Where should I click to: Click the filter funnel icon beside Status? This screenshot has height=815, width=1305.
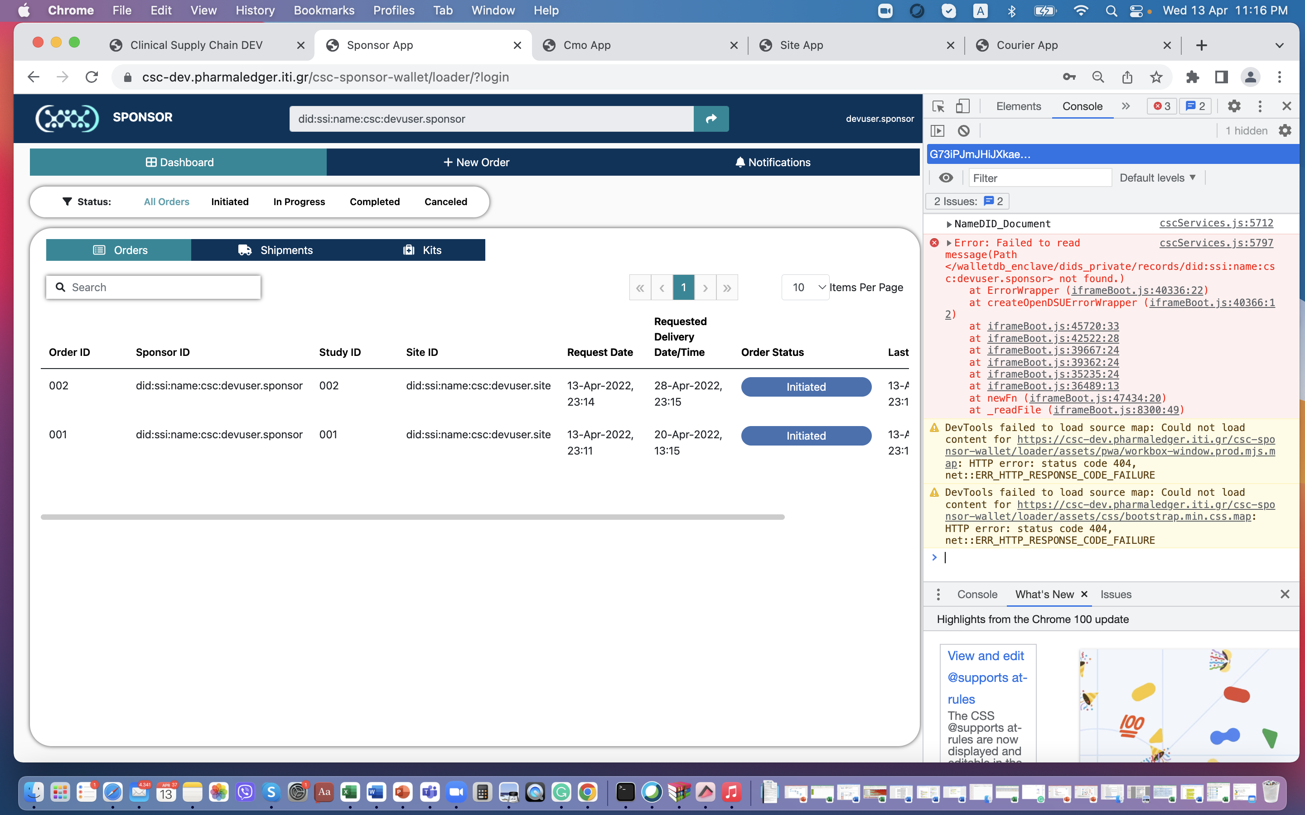point(68,201)
